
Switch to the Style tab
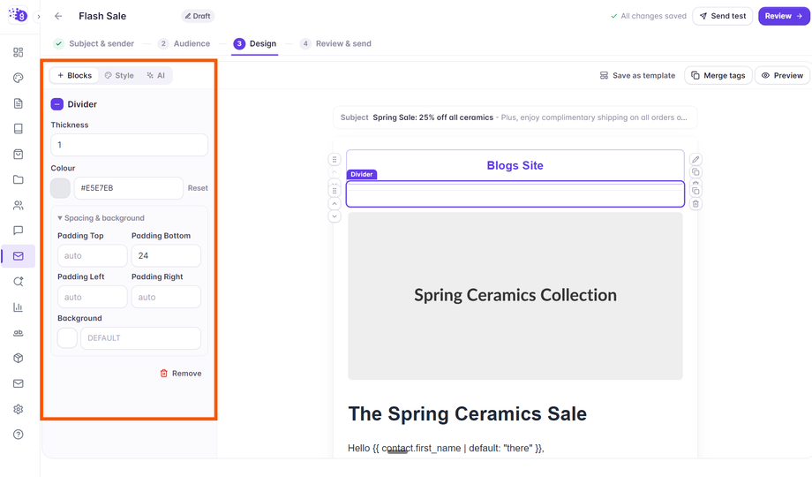tap(119, 76)
